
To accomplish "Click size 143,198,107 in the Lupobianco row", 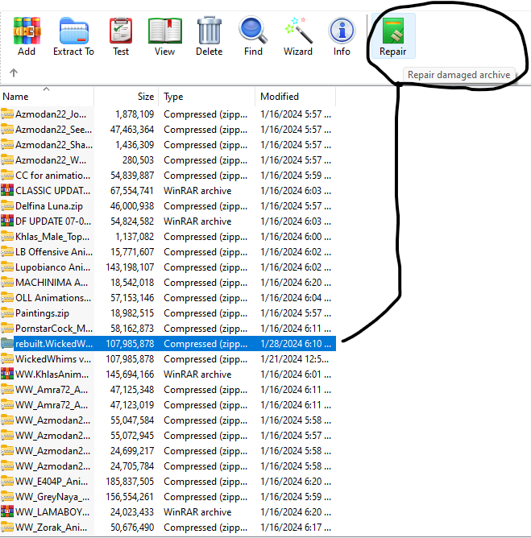I will (130, 267).
